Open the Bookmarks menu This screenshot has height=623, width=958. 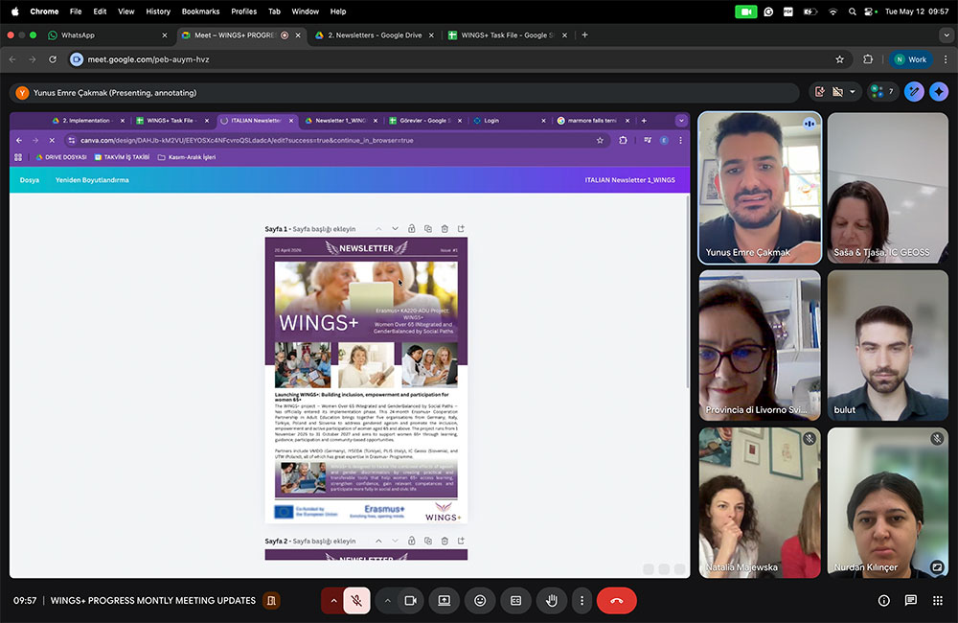[200, 11]
